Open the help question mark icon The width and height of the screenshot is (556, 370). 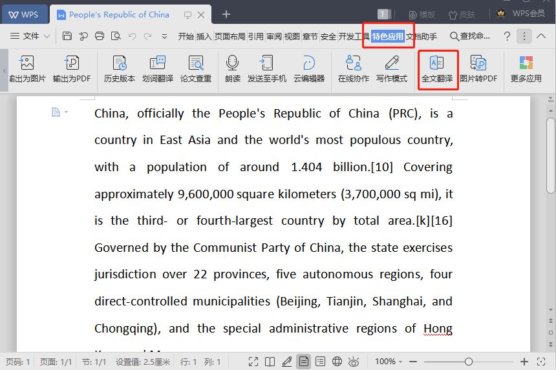507,36
